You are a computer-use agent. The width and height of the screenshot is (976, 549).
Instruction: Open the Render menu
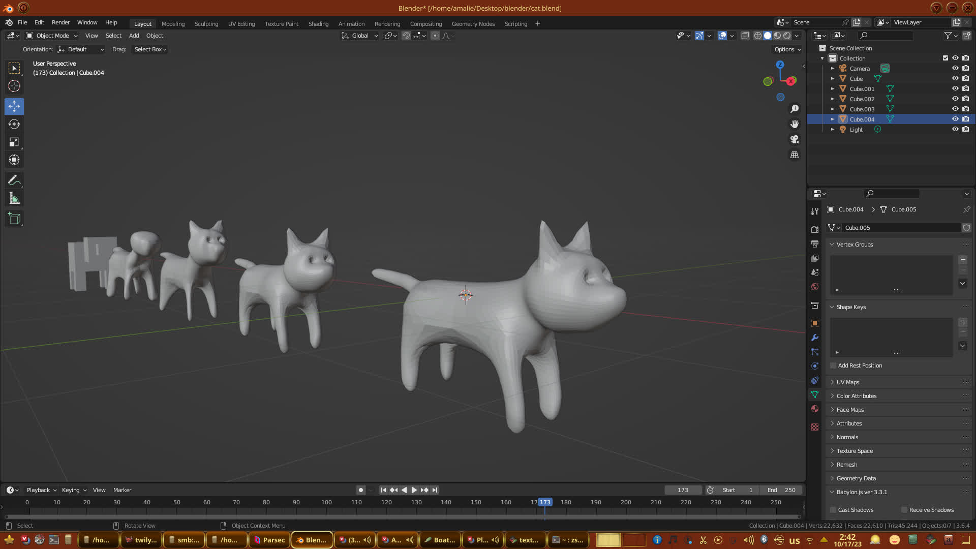click(60, 22)
